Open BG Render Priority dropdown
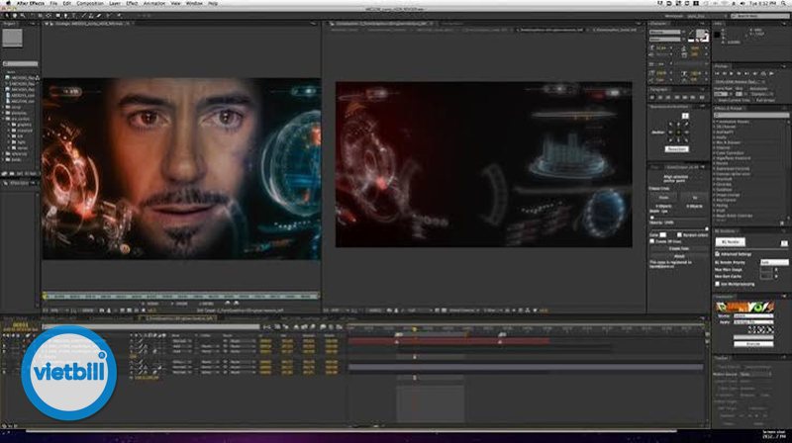The height and width of the screenshot is (443, 792). coord(774,262)
